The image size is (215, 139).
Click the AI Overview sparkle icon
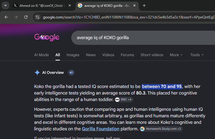37,72
